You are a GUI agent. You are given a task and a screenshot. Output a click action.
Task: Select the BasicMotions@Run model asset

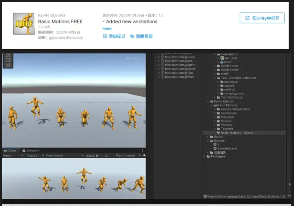(x=177, y=61)
